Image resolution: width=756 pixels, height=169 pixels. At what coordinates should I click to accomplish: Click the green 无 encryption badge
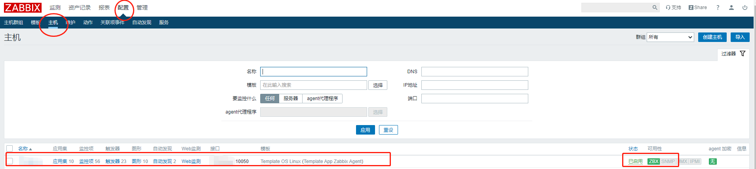point(712,161)
